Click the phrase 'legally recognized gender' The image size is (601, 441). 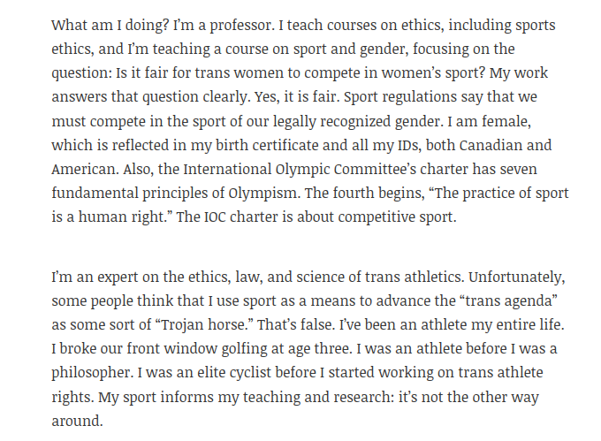coord(356,121)
